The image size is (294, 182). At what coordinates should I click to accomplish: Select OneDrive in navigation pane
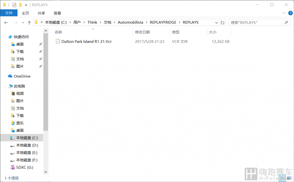coord(22,76)
